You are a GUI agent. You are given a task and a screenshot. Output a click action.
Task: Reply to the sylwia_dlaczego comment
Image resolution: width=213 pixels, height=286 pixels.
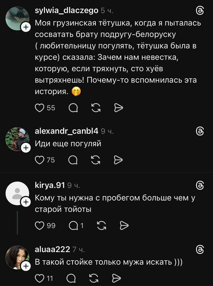(73, 108)
